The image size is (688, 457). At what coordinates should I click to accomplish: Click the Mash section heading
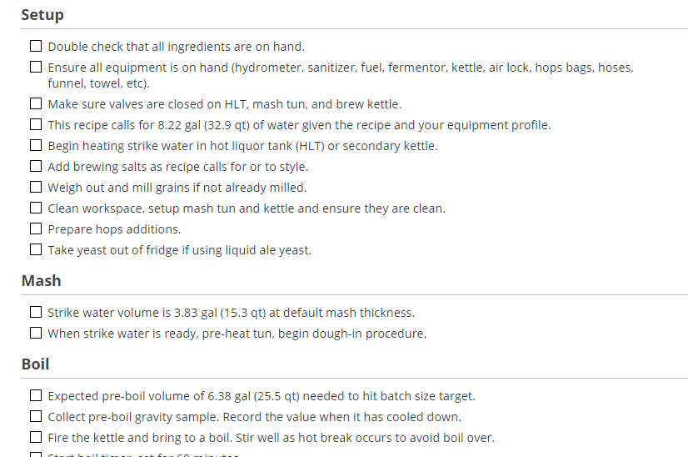point(41,281)
